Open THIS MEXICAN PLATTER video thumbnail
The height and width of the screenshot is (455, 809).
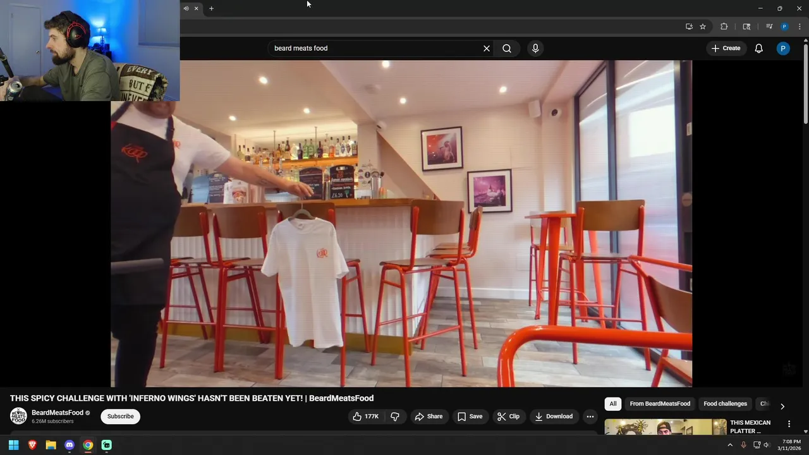pyautogui.click(x=666, y=427)
